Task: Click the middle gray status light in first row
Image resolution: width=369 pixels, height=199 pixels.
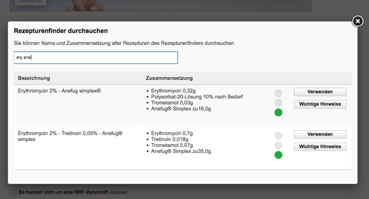Action: [278, 103]
